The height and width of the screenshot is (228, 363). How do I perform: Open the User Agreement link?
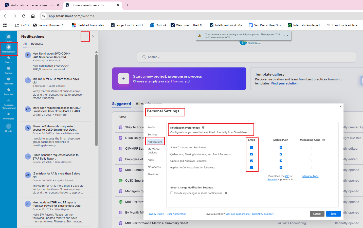click(176, 214)
